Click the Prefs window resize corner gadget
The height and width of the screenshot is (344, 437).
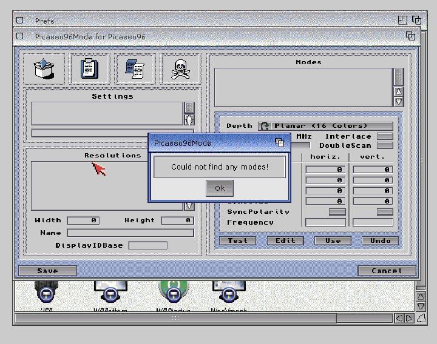[421, 318]
